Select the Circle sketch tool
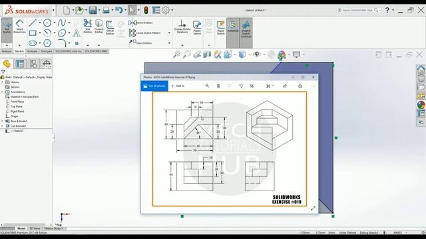 [47, 23]
